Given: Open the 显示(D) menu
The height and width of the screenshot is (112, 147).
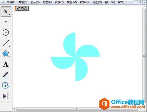Looking at the screenshot, I should 35,2.
